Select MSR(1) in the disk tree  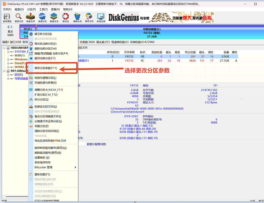click(20, 56)
